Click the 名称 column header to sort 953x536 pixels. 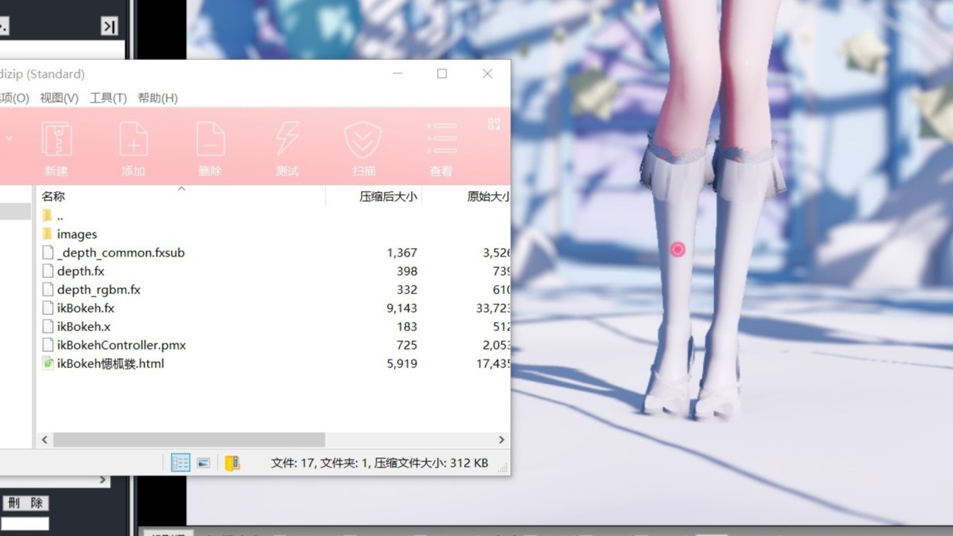(53, 196)
